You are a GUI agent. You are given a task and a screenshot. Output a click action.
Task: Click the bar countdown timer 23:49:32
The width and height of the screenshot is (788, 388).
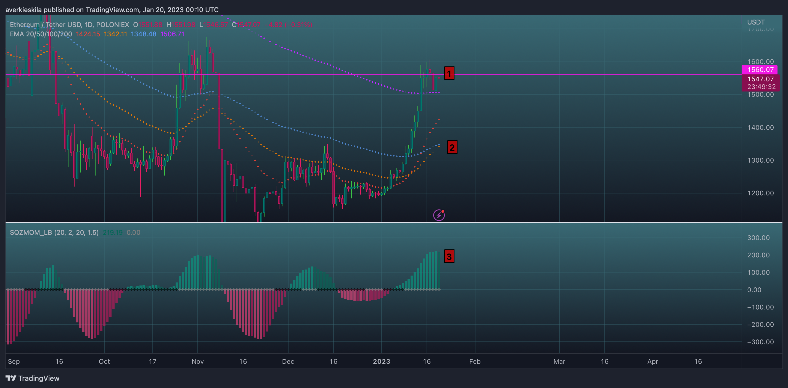761,87
